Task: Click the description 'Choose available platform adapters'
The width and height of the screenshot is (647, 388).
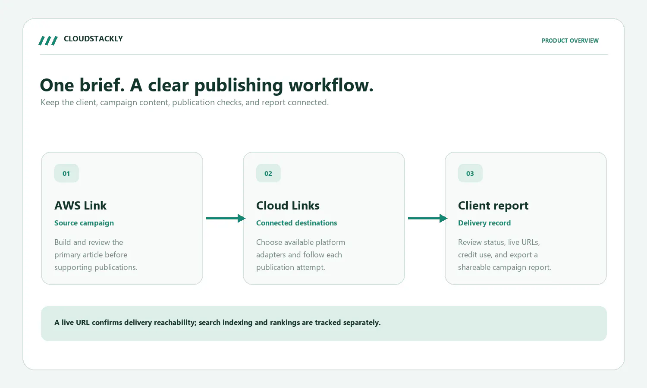Action: point(301,255)
